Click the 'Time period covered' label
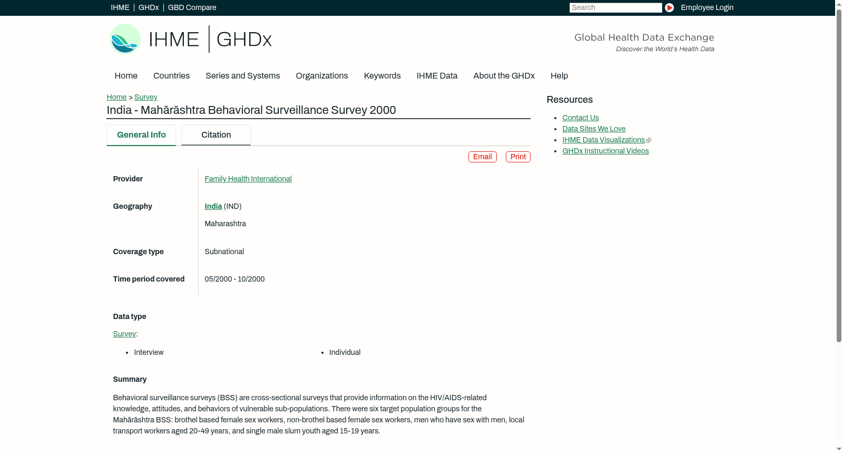The width and height of the screenshot is (843, 454). tap(149, 279)
